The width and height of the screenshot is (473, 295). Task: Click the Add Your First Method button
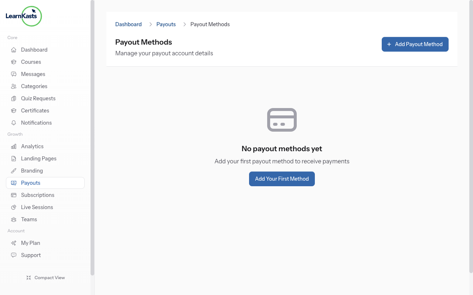point(282,178)
